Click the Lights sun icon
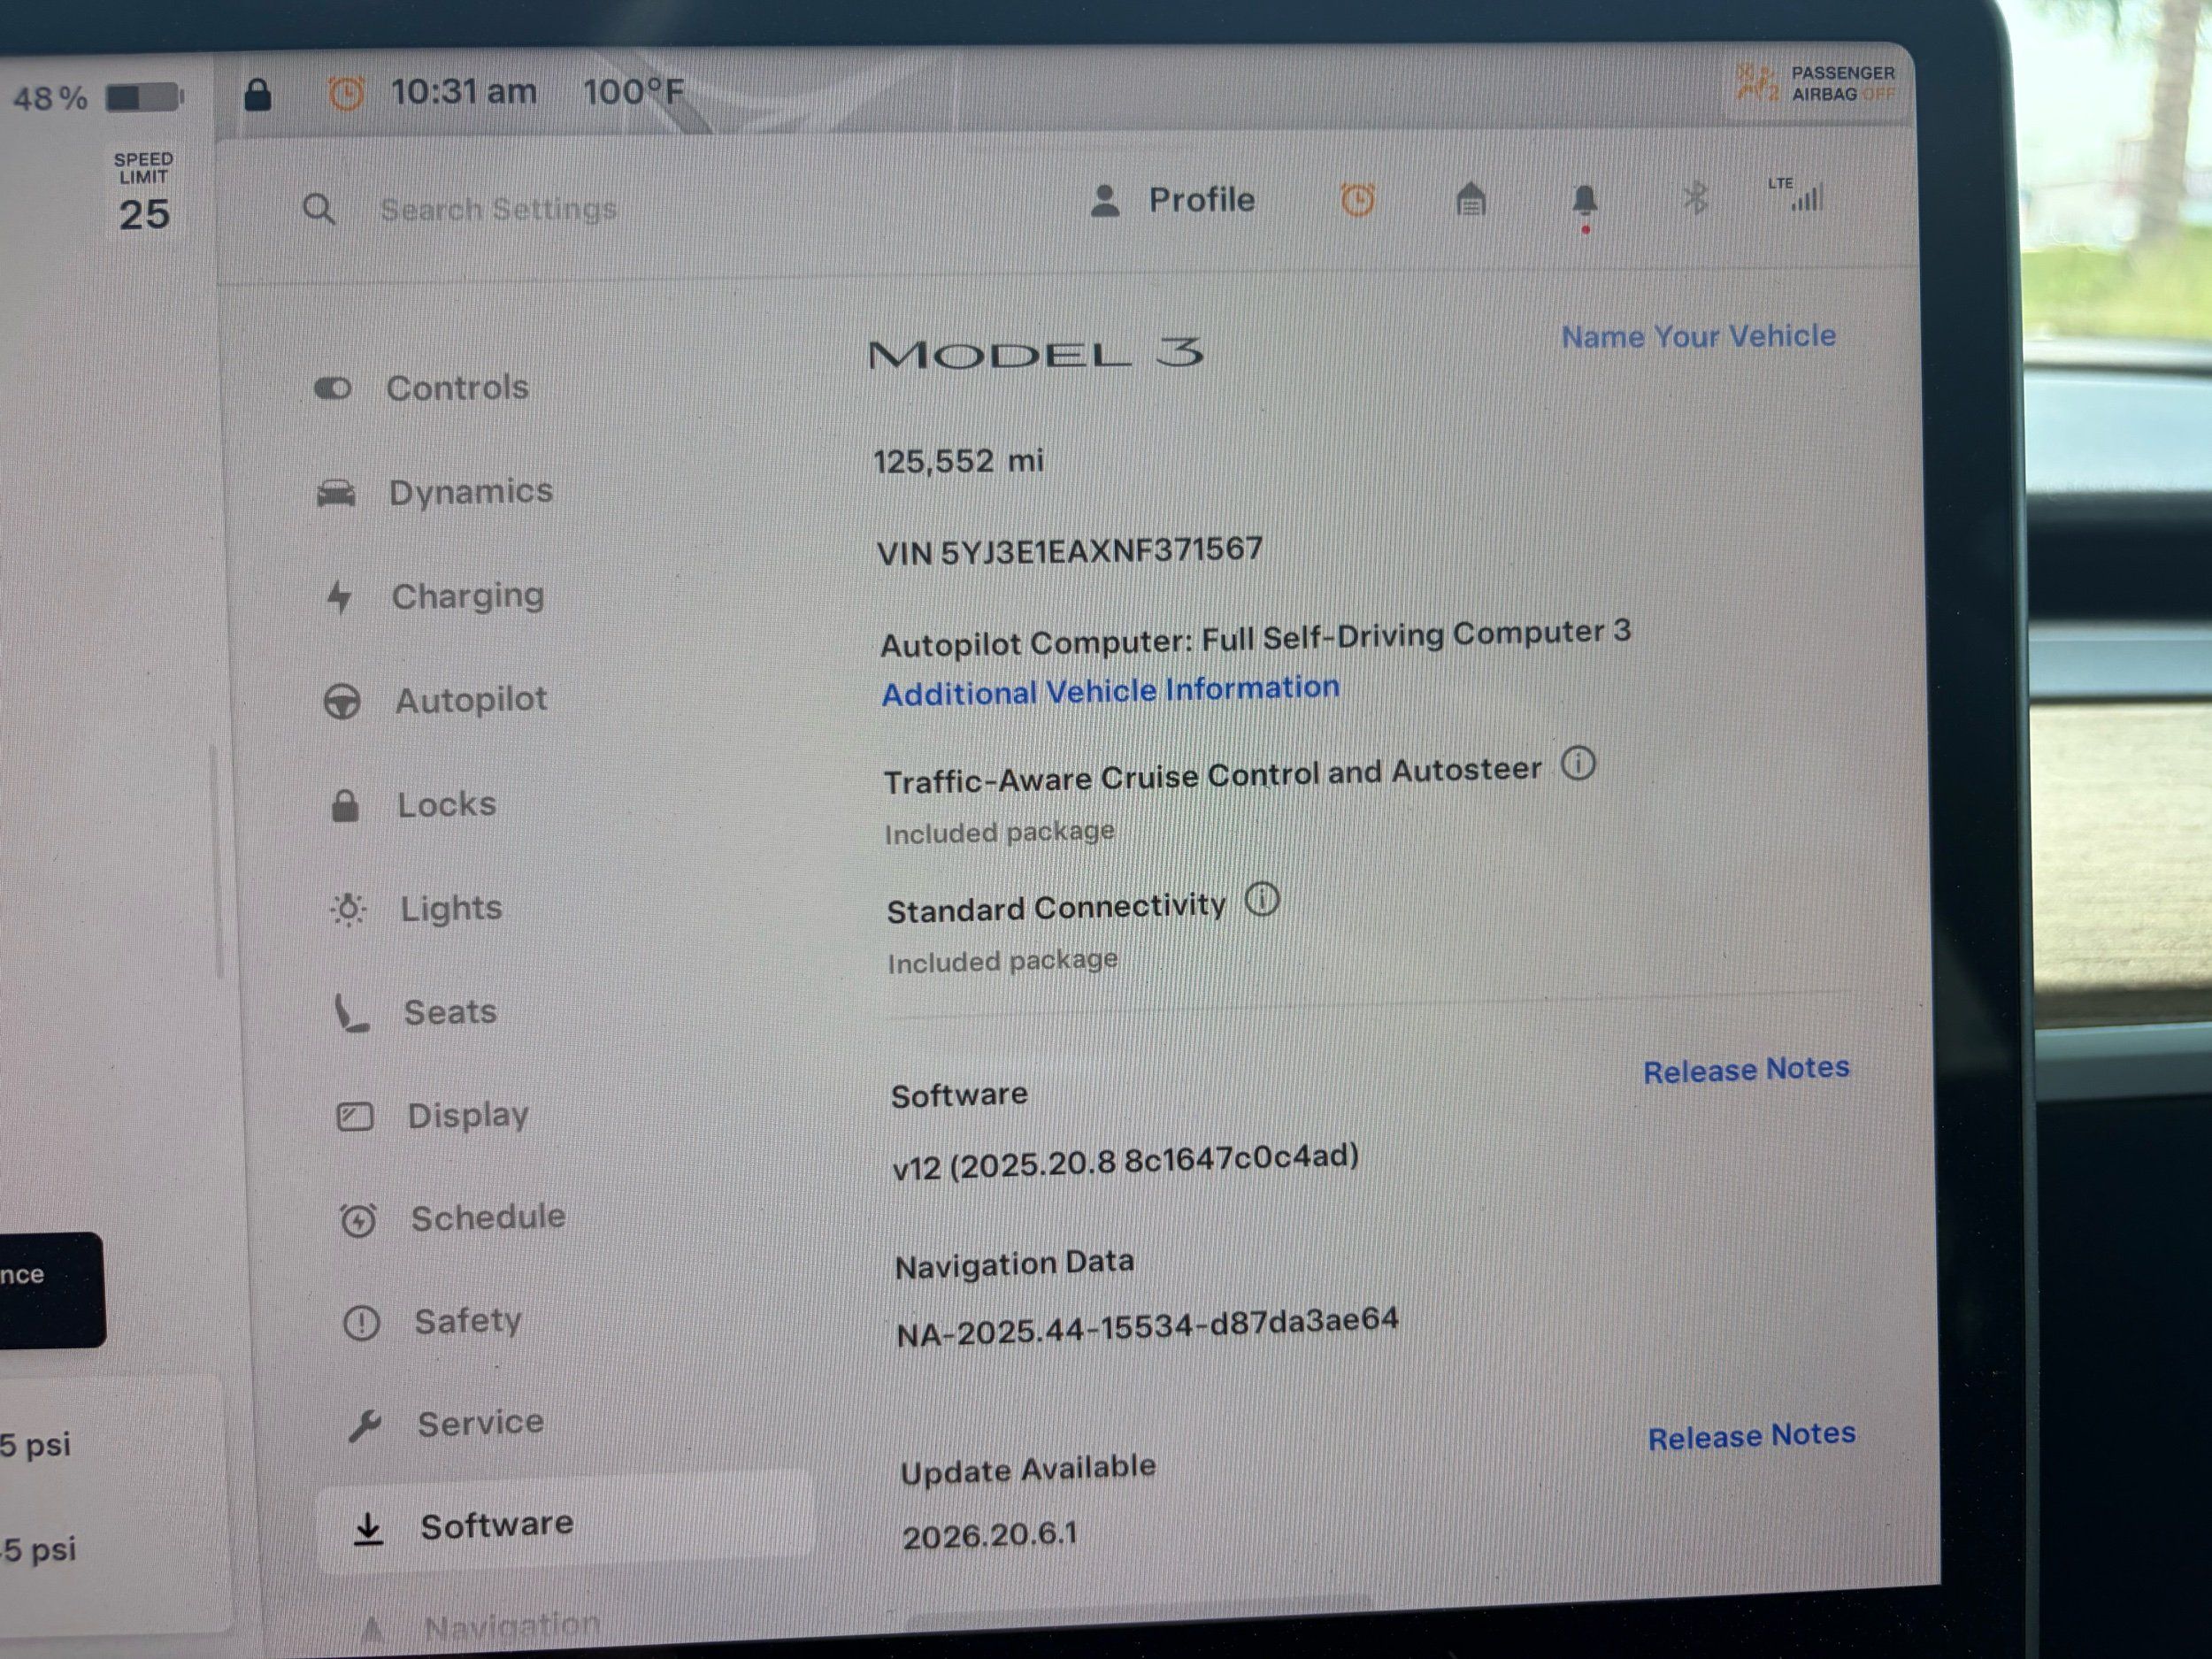The image size is (2212, 1659). 348,909
